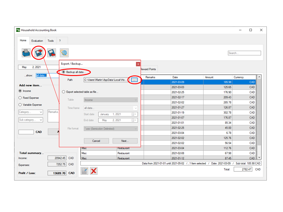The width and height of the screenshot is (283, 212).
Task: Open the Tools tab
Action: [51, 41]
